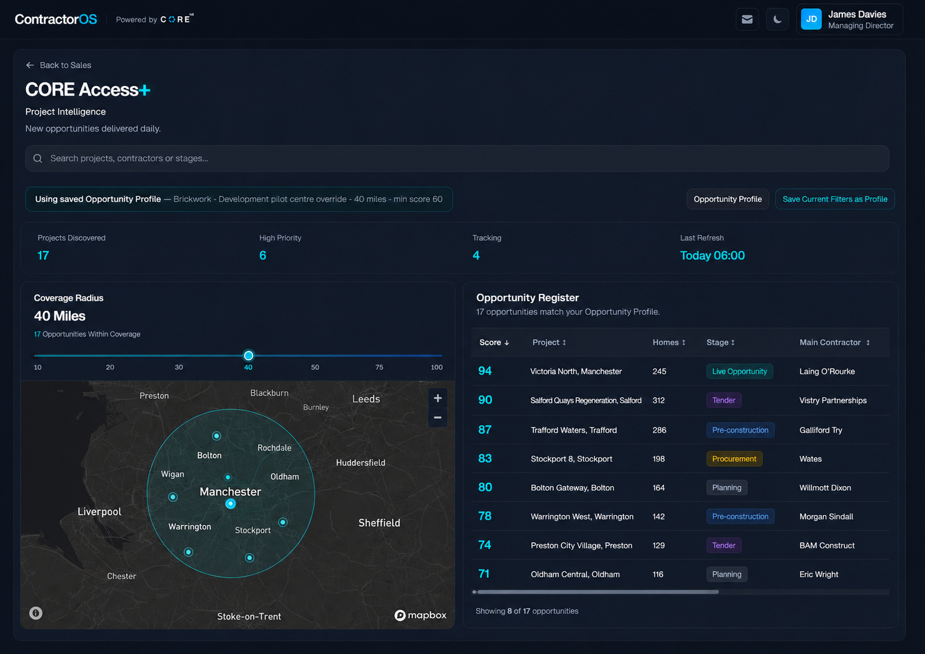Select the map marker directly below Manchester label
925x654 pixels.
(x=230, y=504)
